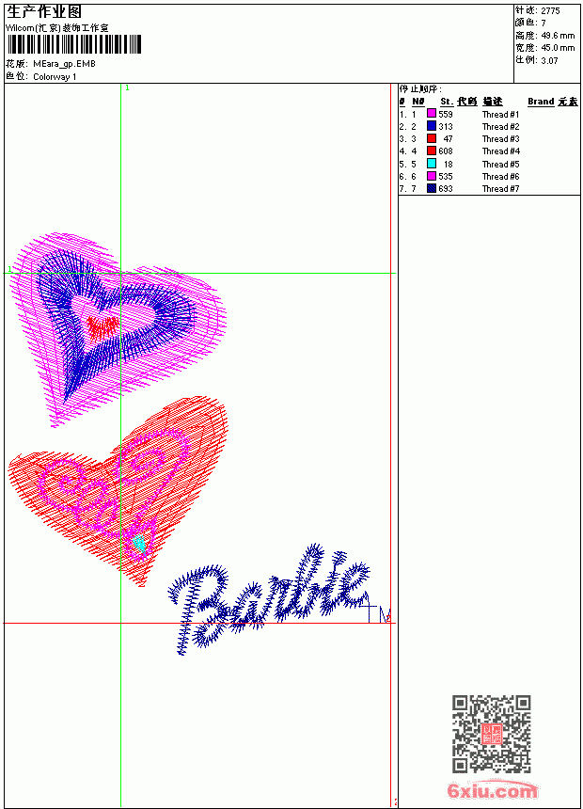Click the blue swatch for Thread #2

(432, 126)
